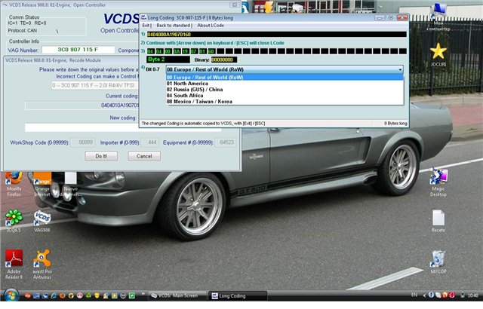Screen dimensions: 483x309
Task: Expand hidden tray icons with the arrow
Action: [424, 295]
